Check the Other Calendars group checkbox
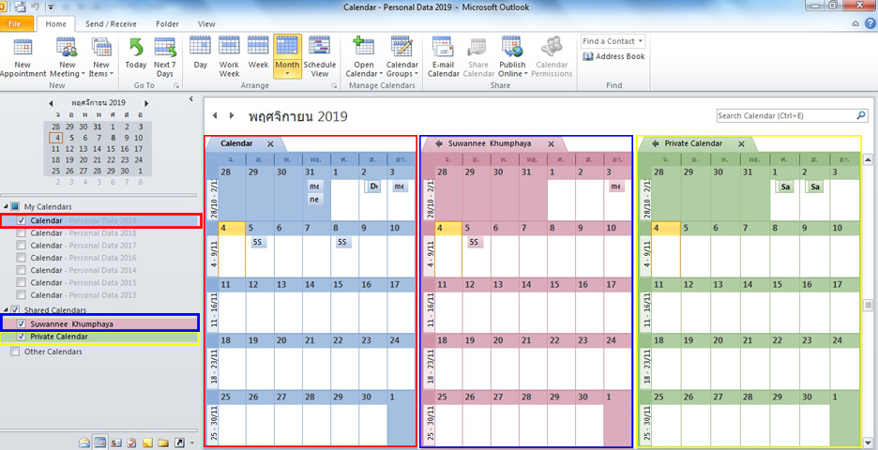The image size is (878, 450). pyautogui.click(x=15, y=352)
